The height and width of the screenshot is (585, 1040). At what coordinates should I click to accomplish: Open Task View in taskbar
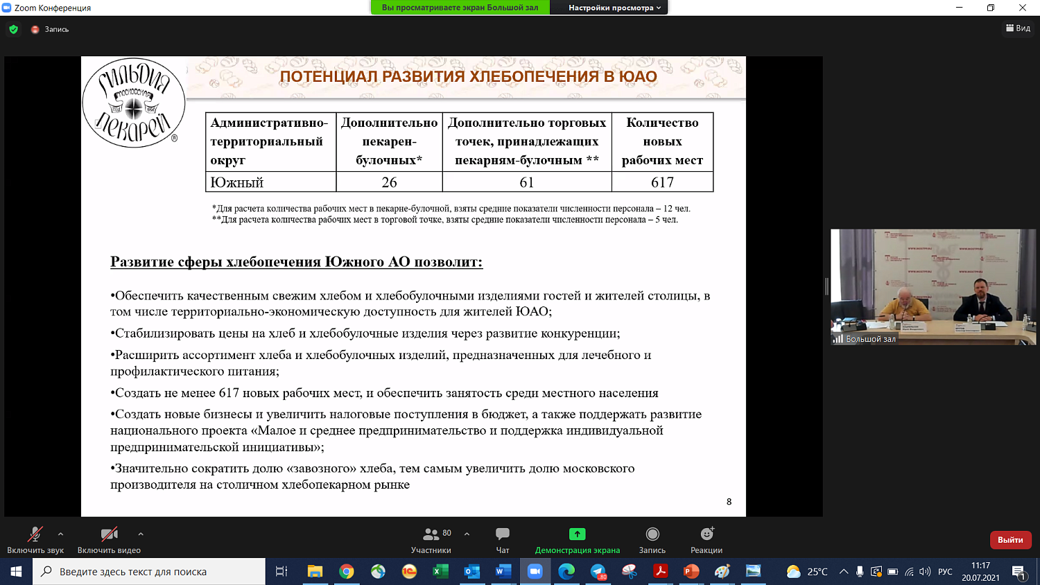(281, 571)
